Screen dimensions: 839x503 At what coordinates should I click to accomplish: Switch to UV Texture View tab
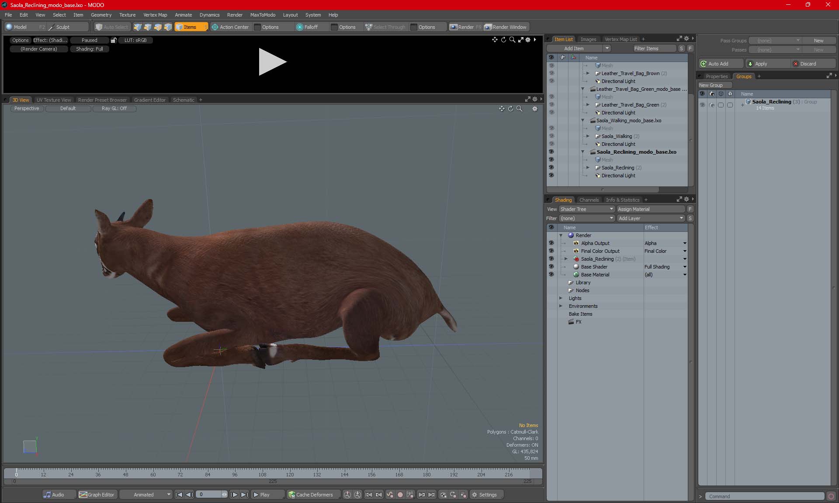[54, 100]
